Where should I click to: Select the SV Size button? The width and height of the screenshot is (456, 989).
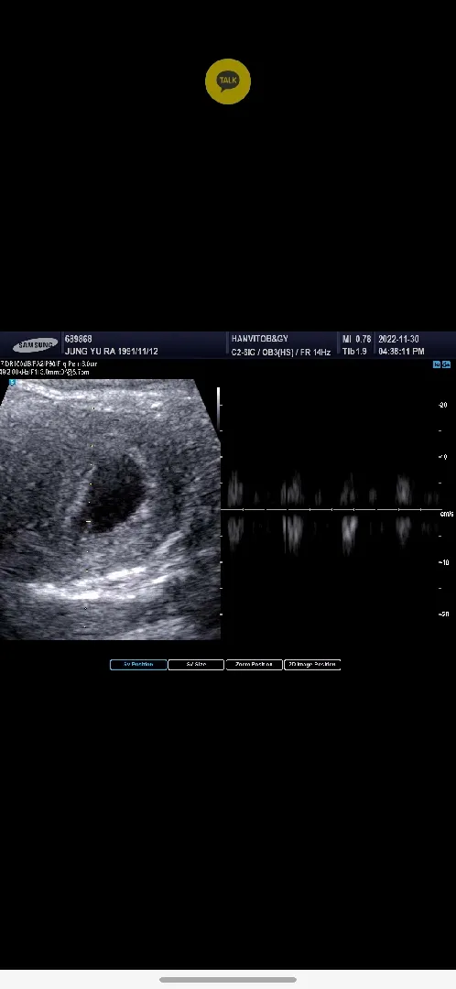click(x=196, y=664)
